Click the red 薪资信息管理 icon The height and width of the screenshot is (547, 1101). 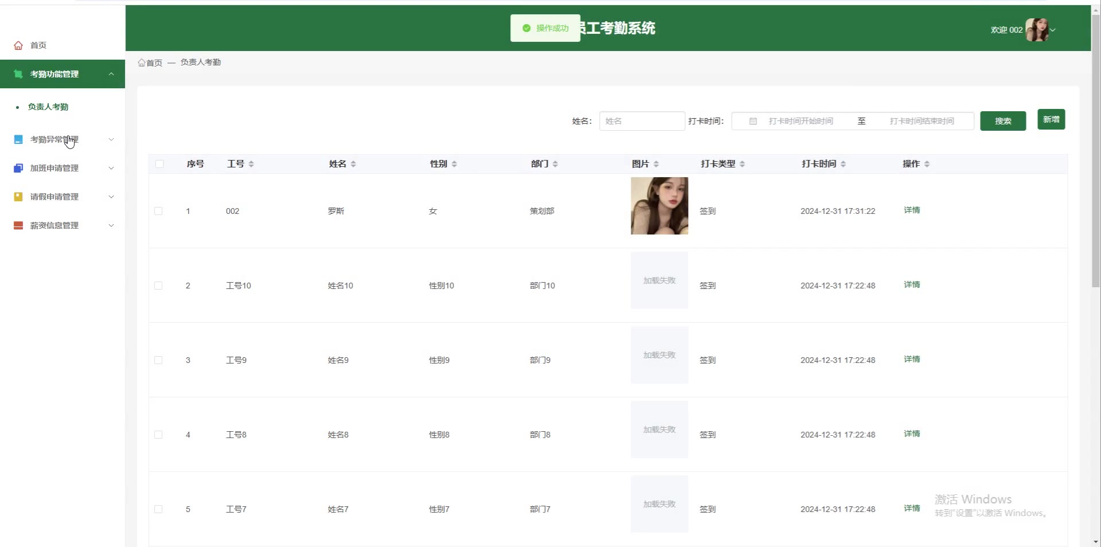[x=18, y=225]
